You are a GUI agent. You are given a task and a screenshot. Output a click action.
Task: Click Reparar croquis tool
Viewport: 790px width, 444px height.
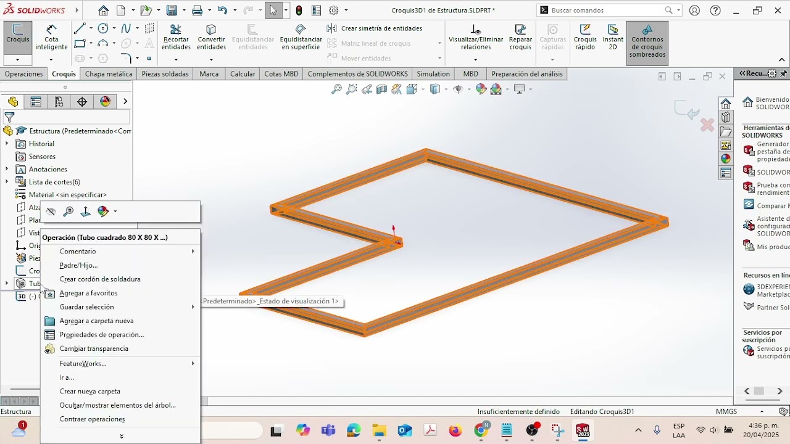[x=520, y=38]
